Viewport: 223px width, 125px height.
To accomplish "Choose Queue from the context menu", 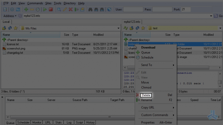I will [x=145, y=52].
